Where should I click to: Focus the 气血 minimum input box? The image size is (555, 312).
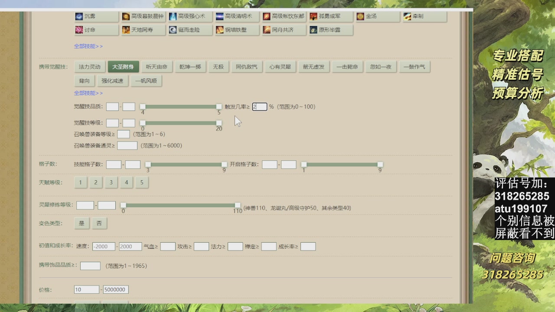[168, 247]
